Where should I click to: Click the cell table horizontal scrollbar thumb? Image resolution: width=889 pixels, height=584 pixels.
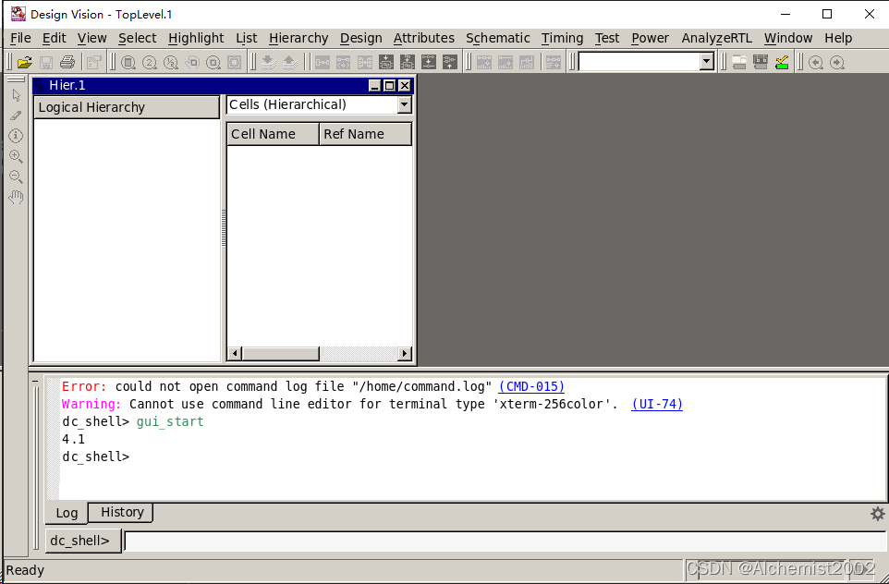[281, 353]
